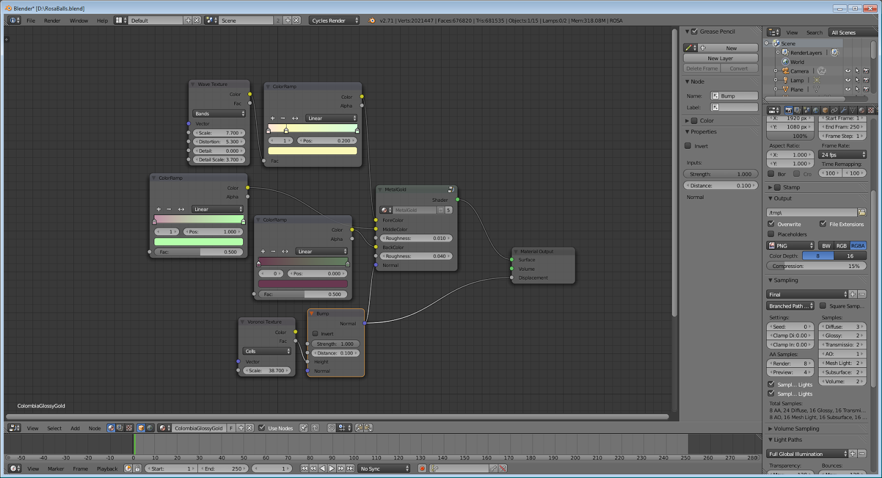
Task: Click the Bump node Name field
Action: (x=734, y=96)
